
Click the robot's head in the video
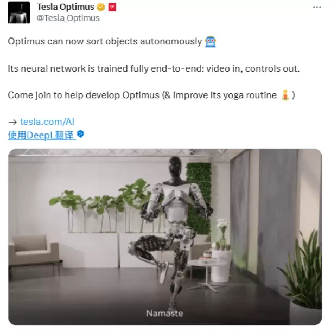point(175,167)
